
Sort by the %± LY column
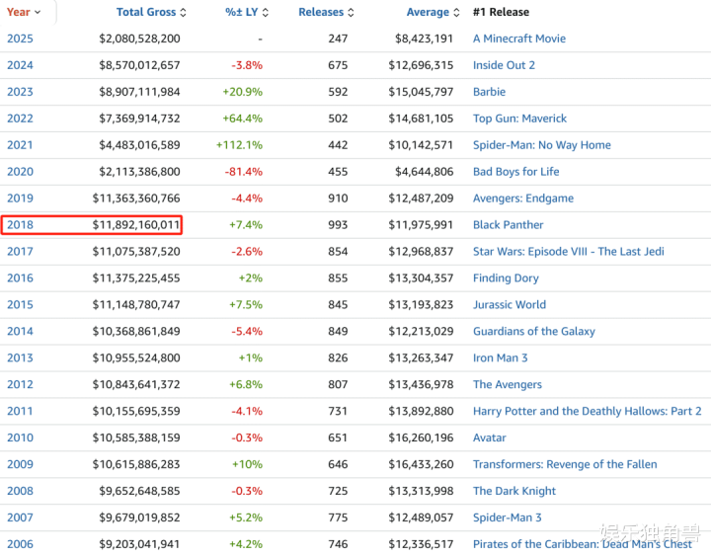[x=247, y=12]
